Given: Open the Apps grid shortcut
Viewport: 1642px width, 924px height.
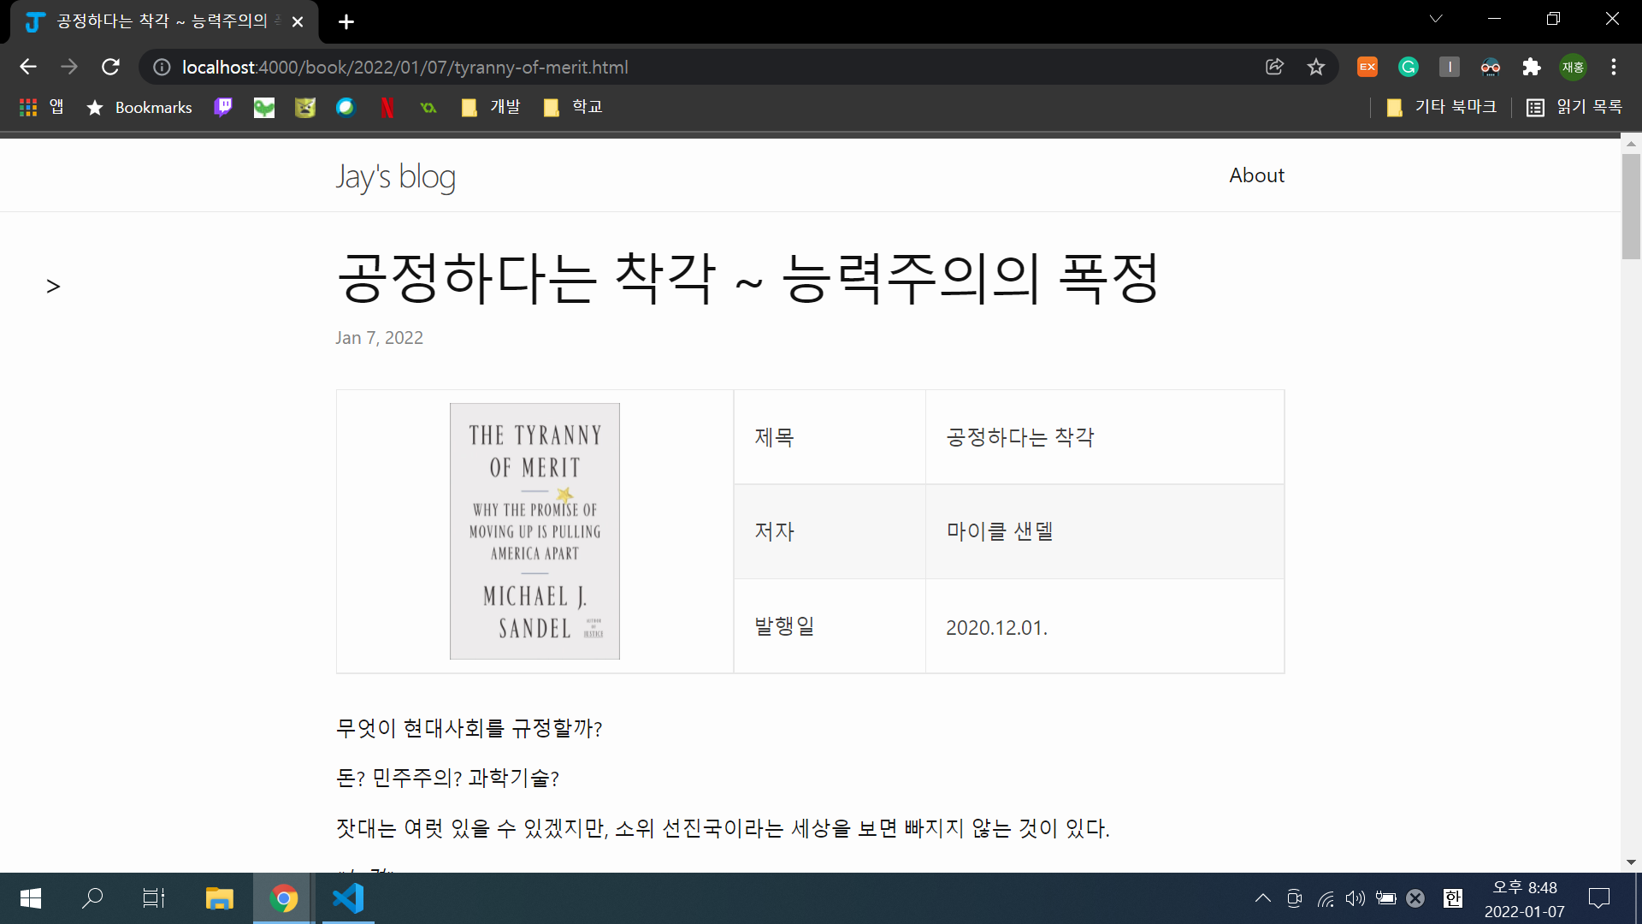Looking at the screenshot, I should coord(41,107).
